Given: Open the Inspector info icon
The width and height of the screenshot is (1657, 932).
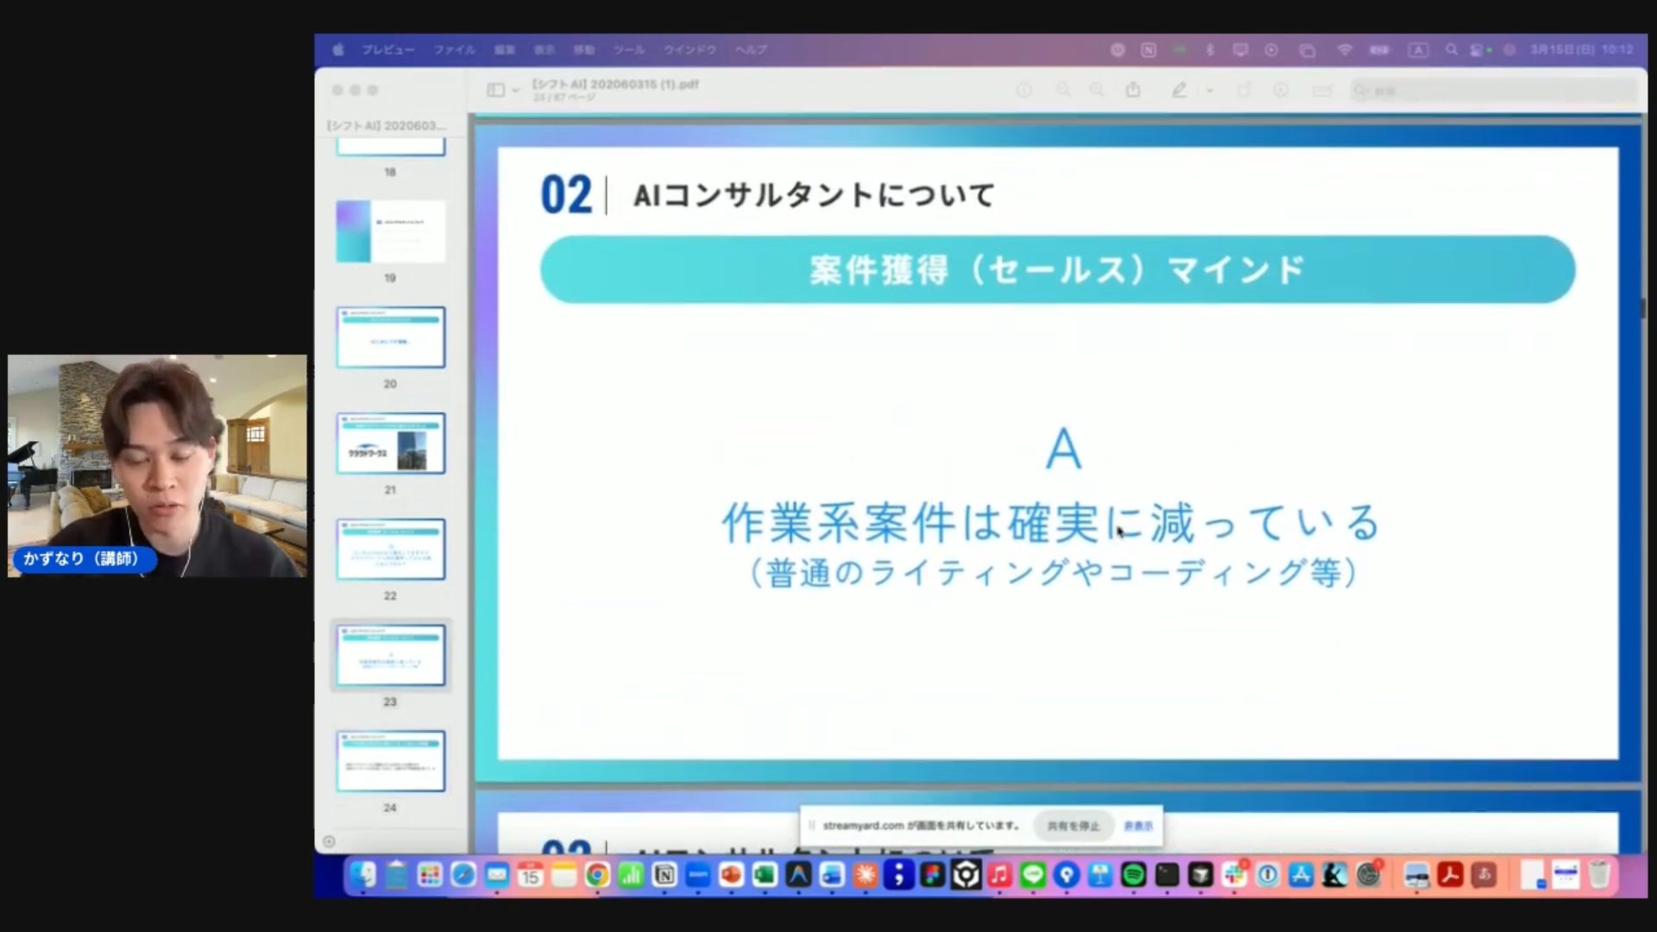Looking at the screenshot, I should pyautogui.click(x=1024, y=90).
